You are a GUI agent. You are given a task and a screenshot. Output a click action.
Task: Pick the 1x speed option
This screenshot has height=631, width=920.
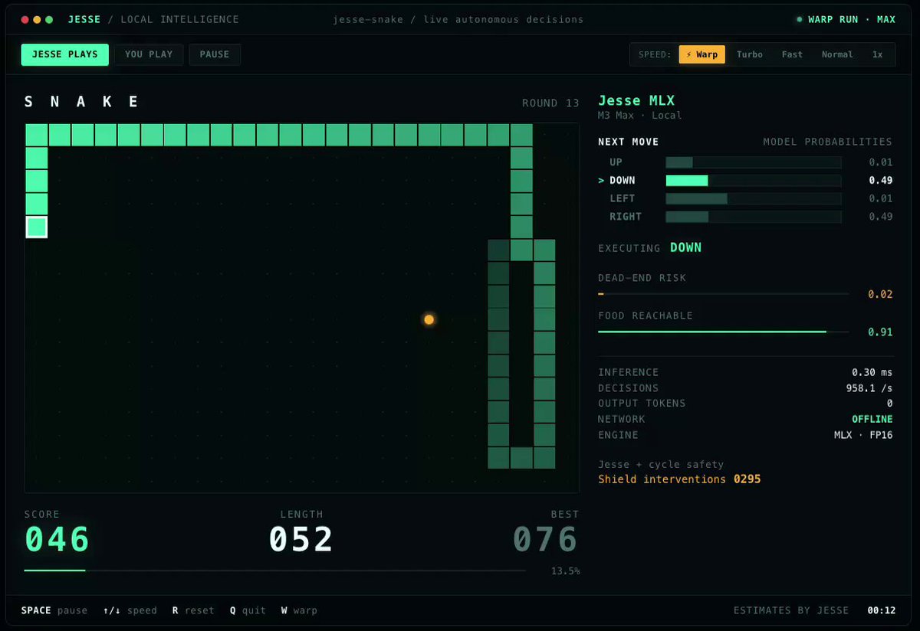pos(877,54)
